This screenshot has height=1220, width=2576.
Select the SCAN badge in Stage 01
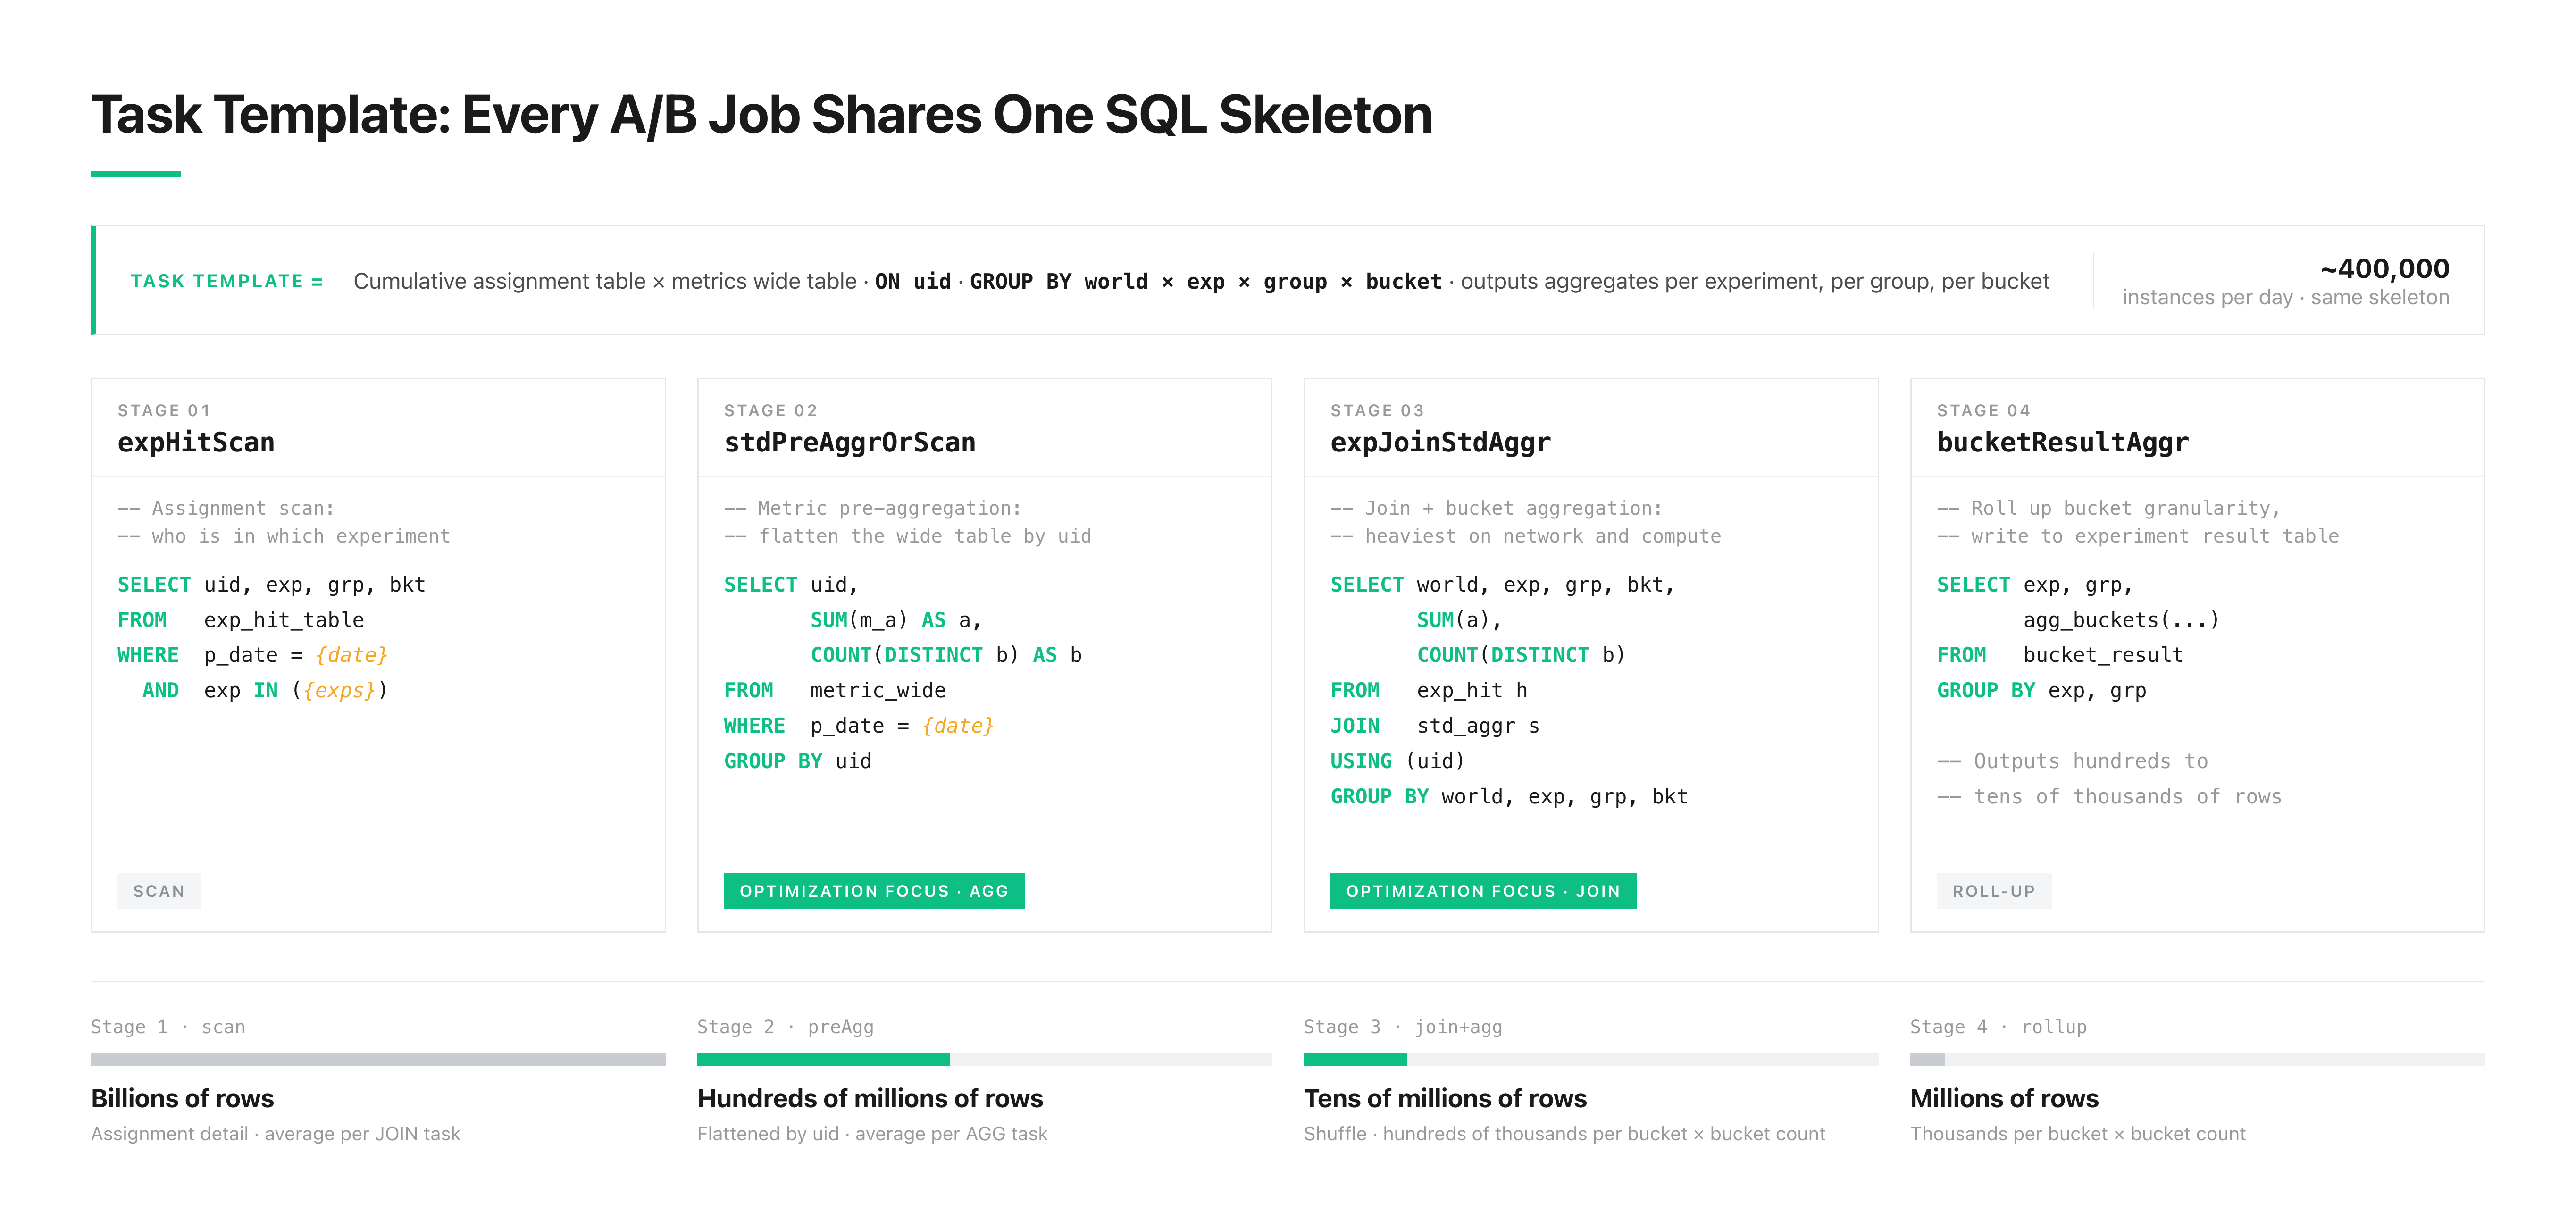pos(159,891)
